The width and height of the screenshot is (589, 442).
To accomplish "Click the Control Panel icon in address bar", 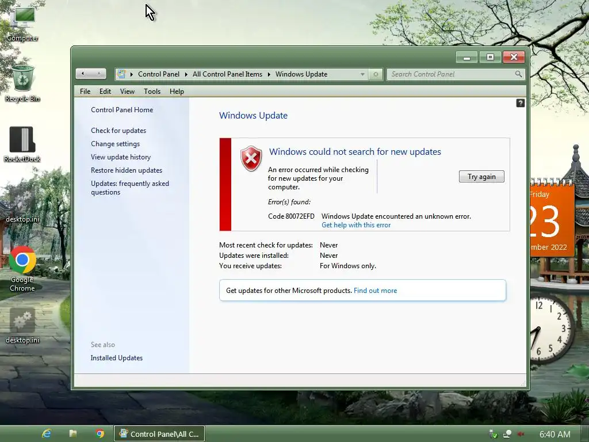I will pyautogui.click(x=121, y=74).
